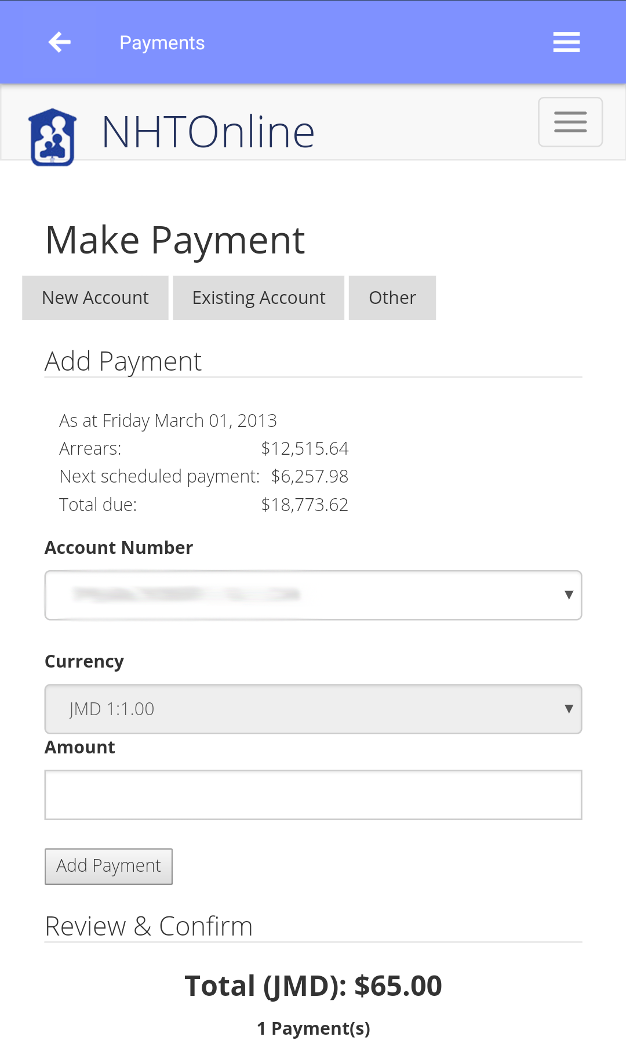Tap the back arrow icon
This screenshot has height=1044, width=626.
pyautogui.click(x=59, y=42)
